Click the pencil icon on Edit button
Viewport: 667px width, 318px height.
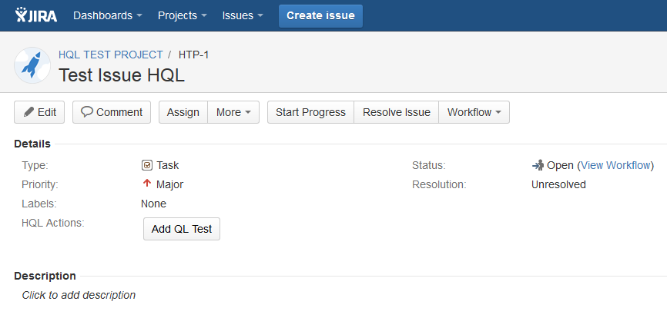click(29, 112)
